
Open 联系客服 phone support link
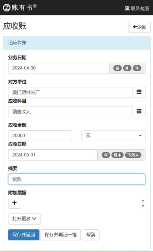[137, 8]
